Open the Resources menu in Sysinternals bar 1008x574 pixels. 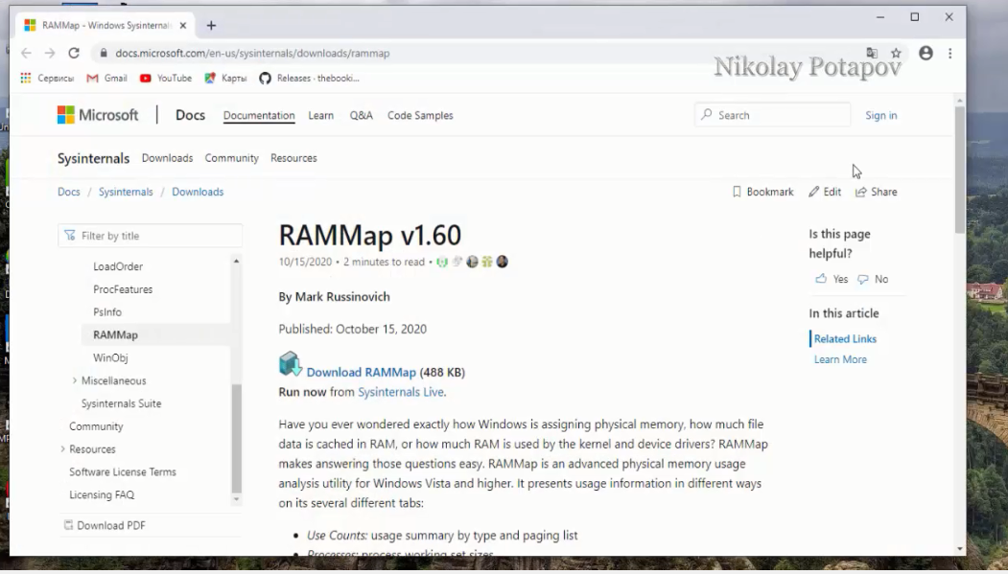point(293,158)
